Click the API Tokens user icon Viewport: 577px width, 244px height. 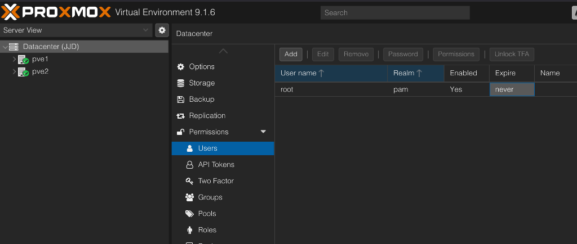pos(190,165)
